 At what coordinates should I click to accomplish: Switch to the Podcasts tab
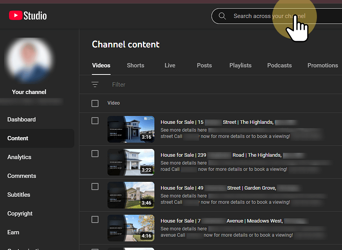(279, 65)
